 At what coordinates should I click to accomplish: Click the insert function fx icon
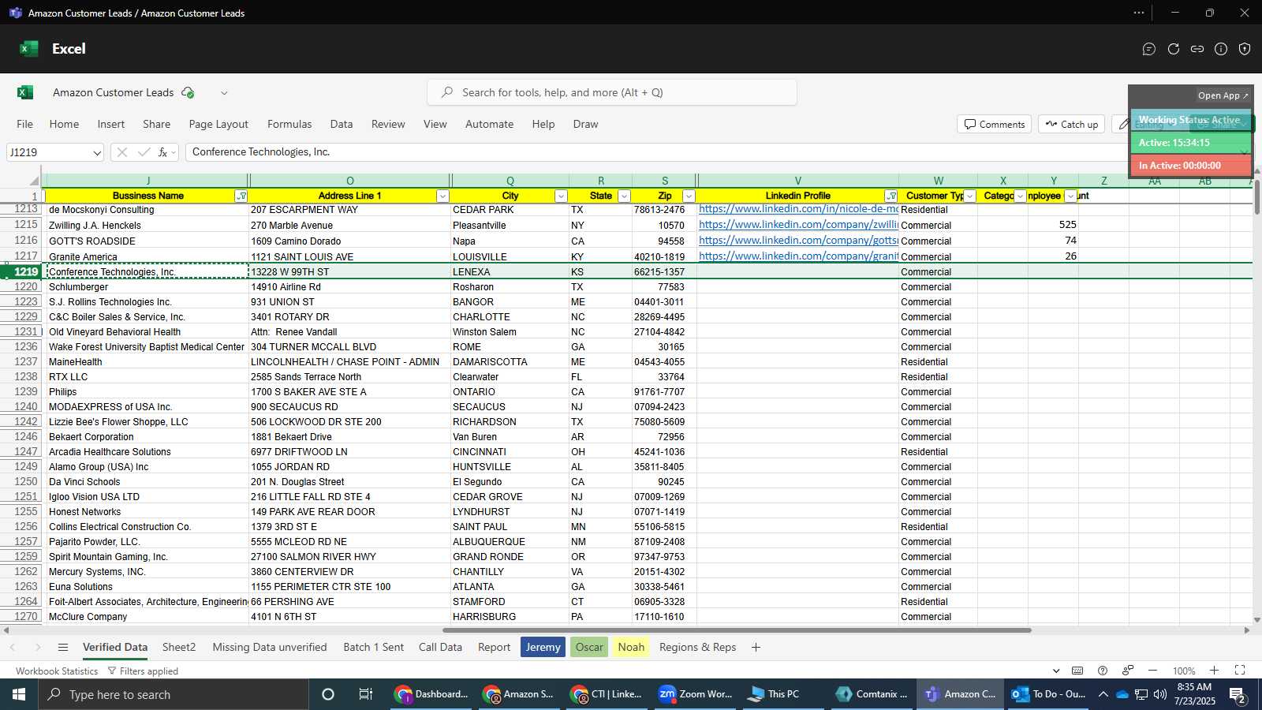[x=163, y=152]
